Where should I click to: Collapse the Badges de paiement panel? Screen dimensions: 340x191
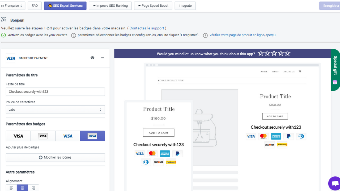click(x=103, y=58)
